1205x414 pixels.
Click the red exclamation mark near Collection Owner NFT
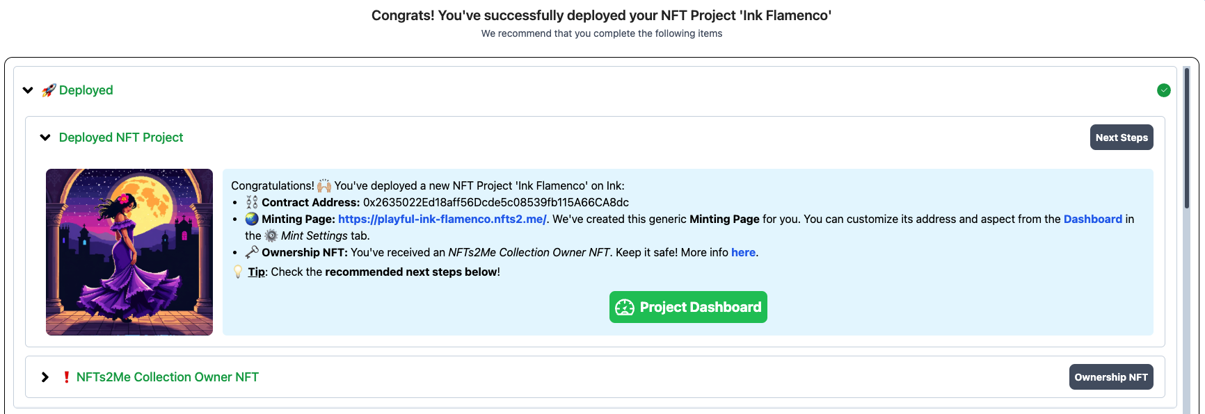point(66,376)
